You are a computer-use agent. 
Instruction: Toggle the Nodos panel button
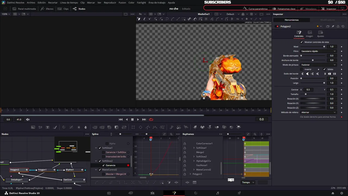tap(79, 9)
